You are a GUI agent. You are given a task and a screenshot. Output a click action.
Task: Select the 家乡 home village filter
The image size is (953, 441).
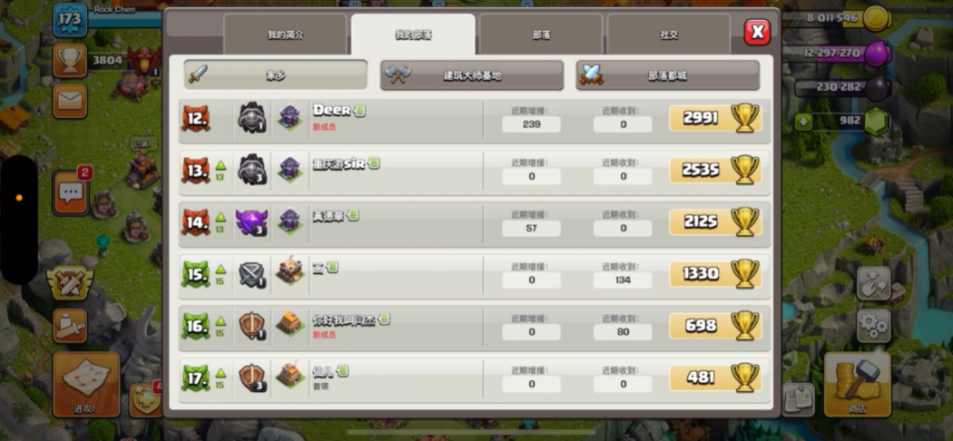click(276, 75)
